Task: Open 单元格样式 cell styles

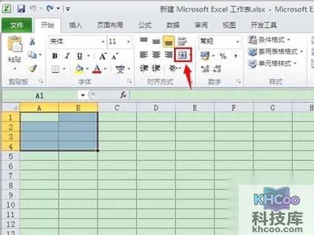Action: pos(272,63)
